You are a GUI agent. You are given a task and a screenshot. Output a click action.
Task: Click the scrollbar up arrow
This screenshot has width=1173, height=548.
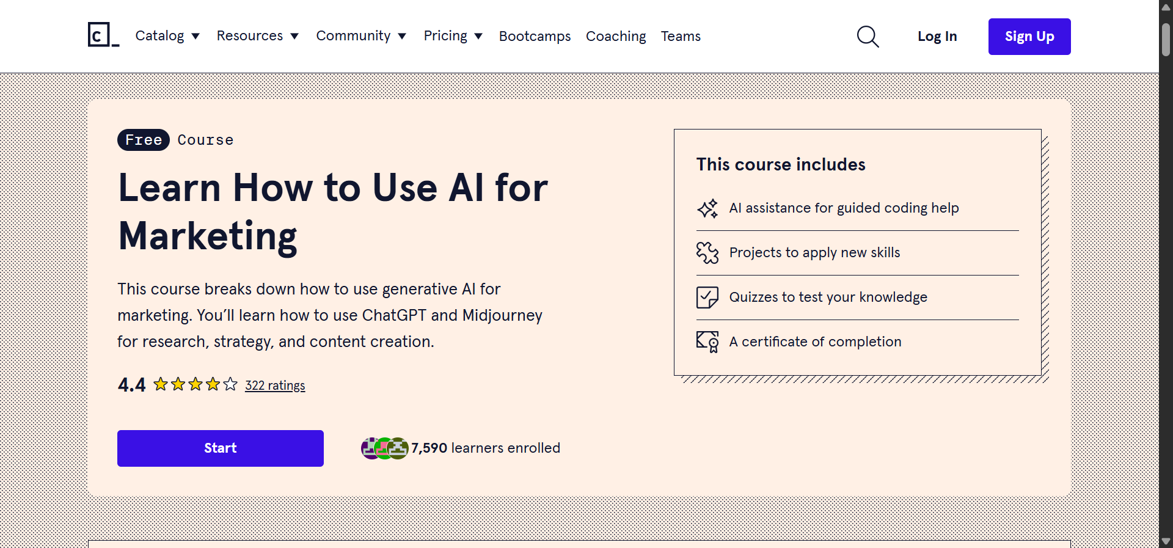coord(1166,7)
